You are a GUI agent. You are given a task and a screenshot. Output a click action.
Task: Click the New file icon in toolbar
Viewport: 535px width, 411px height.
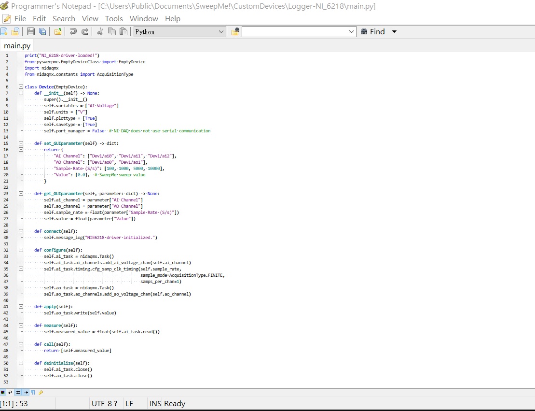point(4,32)
